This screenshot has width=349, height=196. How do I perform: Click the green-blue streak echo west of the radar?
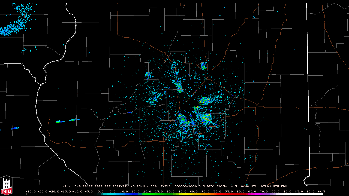click(x=67, y=120)
